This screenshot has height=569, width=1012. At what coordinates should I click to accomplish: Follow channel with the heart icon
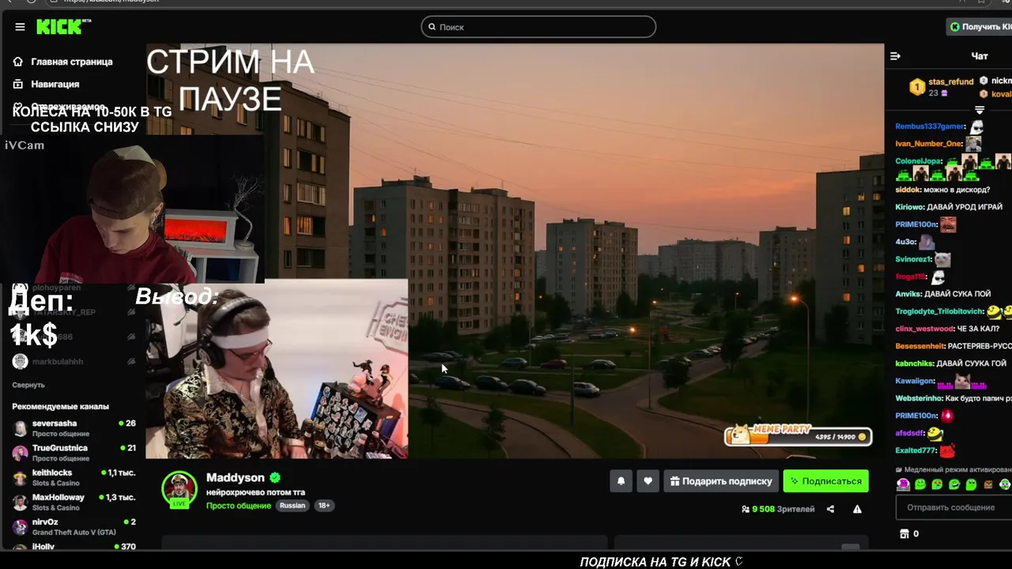[x=648, y=480]
